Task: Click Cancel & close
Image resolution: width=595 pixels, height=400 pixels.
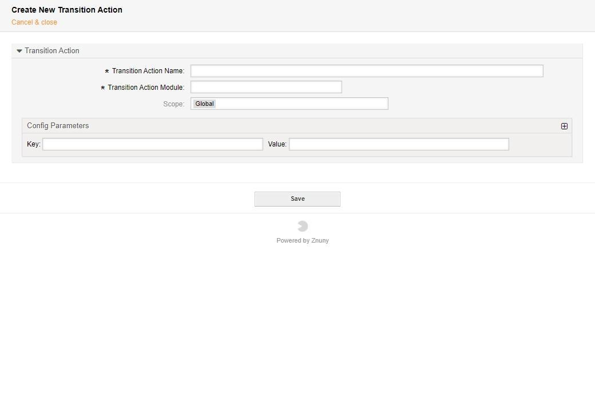Action: [34, 22]
